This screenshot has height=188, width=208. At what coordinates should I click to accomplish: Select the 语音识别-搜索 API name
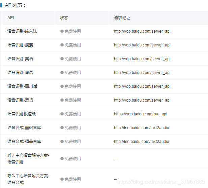20,45
